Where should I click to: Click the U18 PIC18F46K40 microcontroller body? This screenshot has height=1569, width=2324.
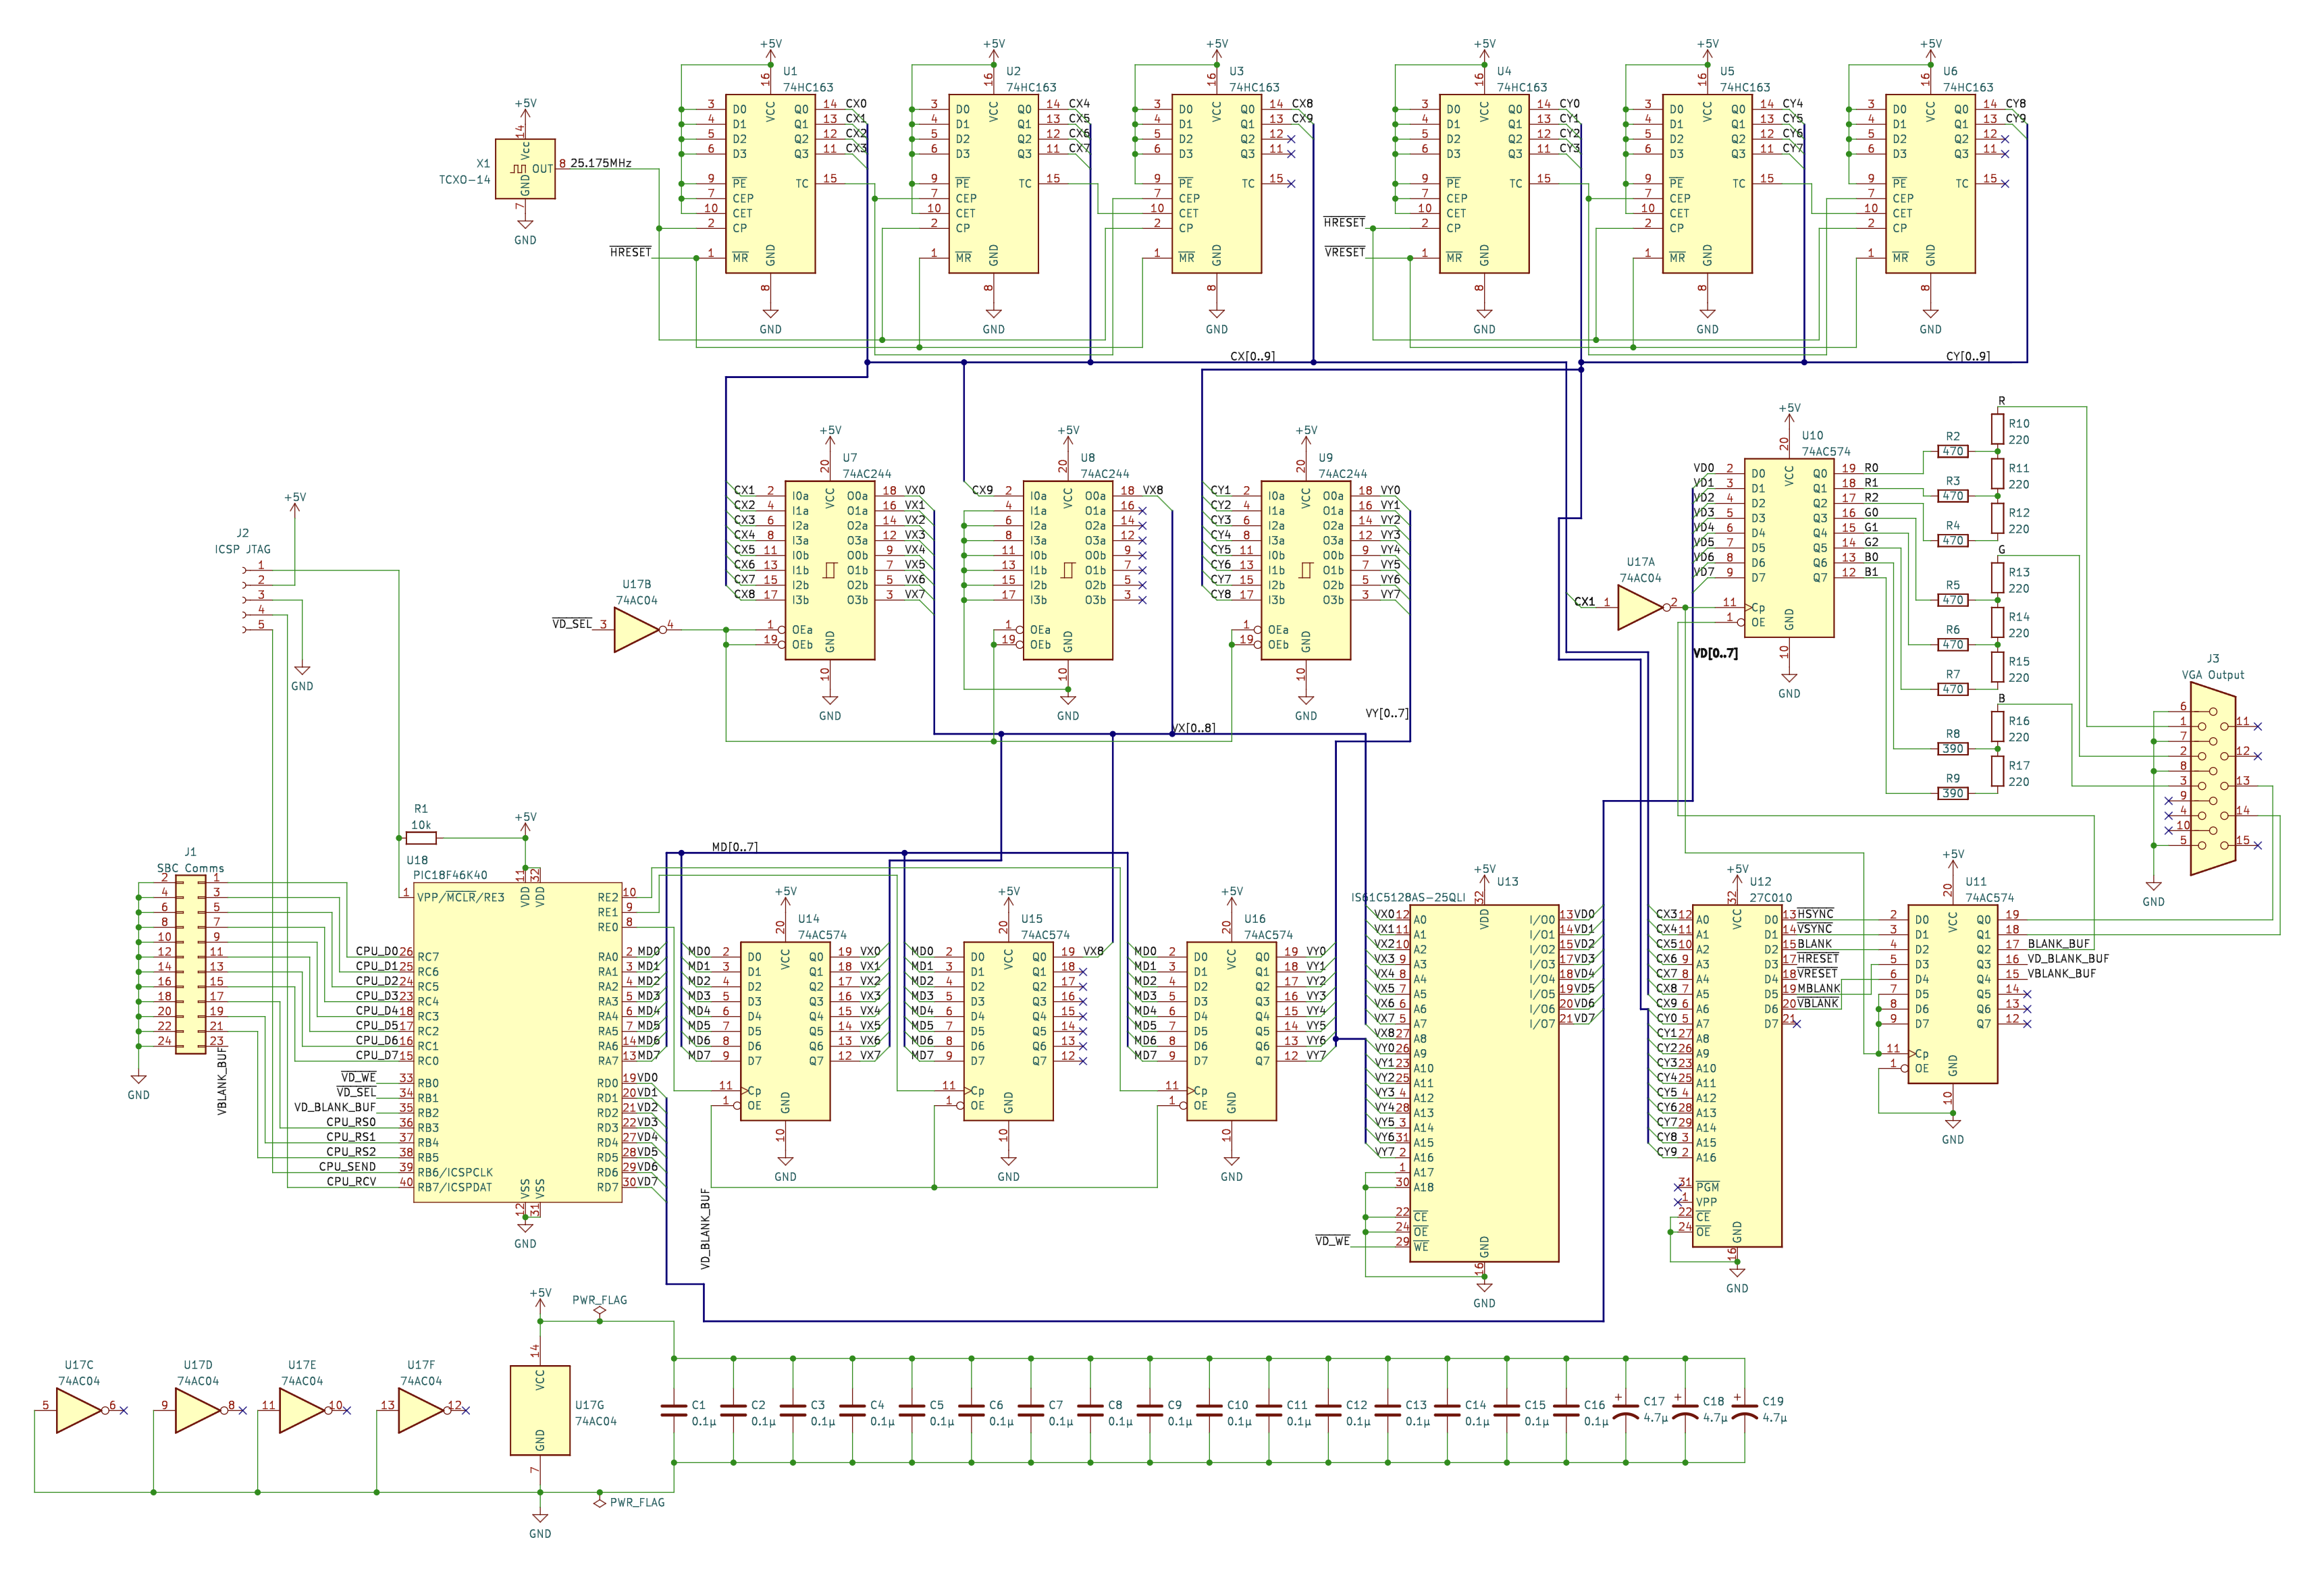pyautogui.click(x=517, y=1041)
